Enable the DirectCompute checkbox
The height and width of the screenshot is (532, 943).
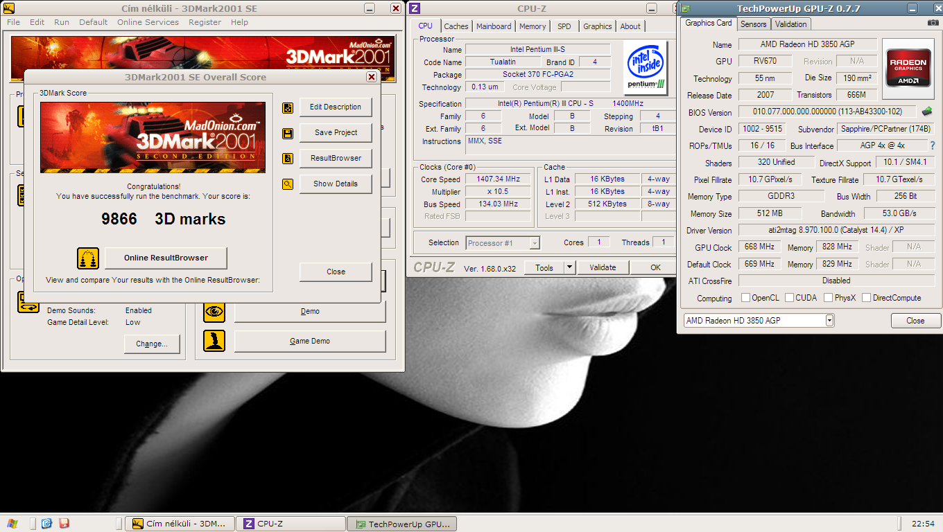pyautogui.click(x=866, y=298)
